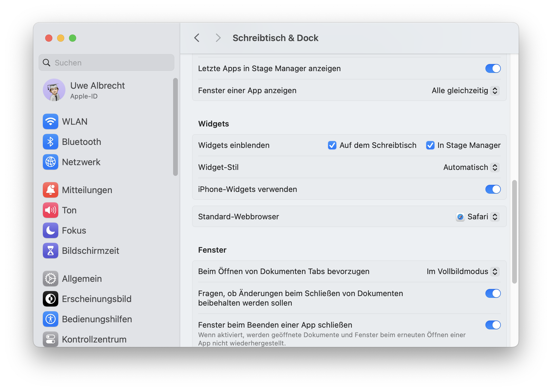552x391 pixels.
Task: Open Mitteilungen via the bell icon
Action: click(x=51, y=190)
